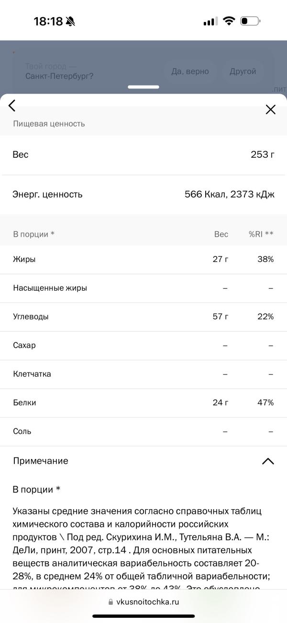The height and width of the screenshot is (623, 287).
Task: Open vkusnoitochka.ru address bar
Action: [x=143, y=602]
